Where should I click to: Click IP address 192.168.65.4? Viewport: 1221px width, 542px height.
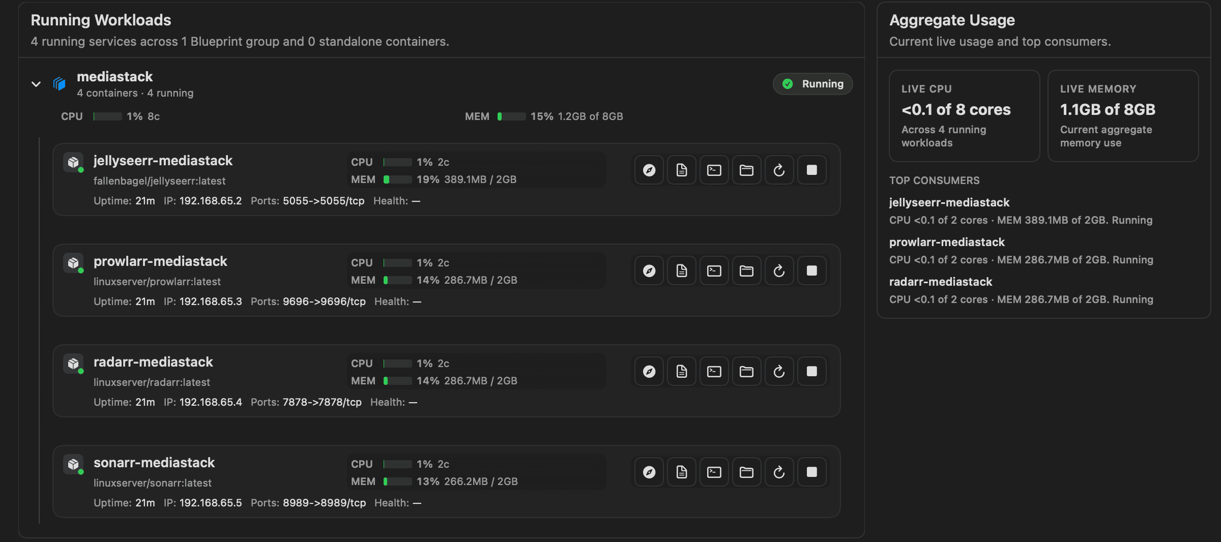point(211,402)
